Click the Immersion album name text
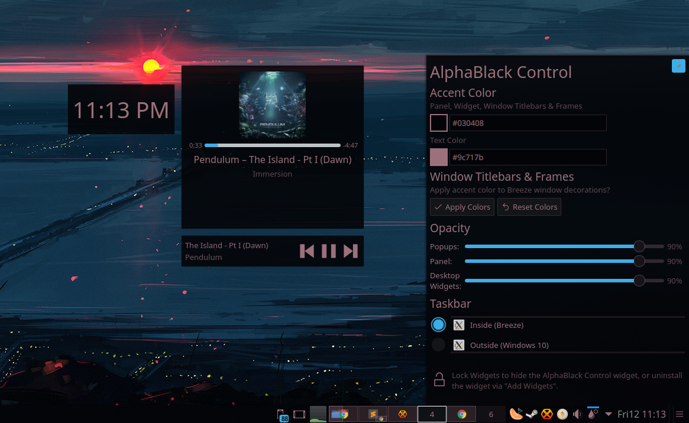This screenshot has width=689, height=423. [x=273, y=174]
